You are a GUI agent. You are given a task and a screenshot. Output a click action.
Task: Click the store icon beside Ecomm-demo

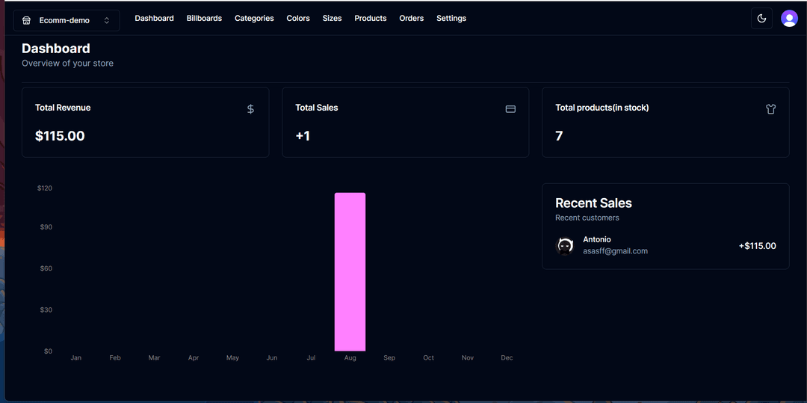click(27, 20)
